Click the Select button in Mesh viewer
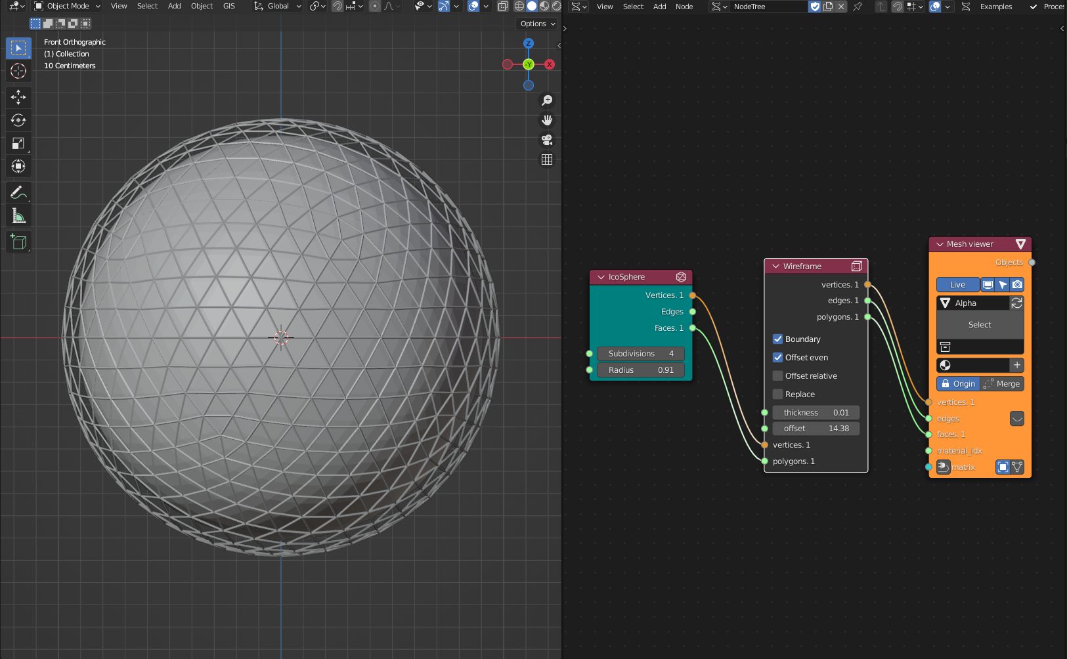 tap(980, 325)
